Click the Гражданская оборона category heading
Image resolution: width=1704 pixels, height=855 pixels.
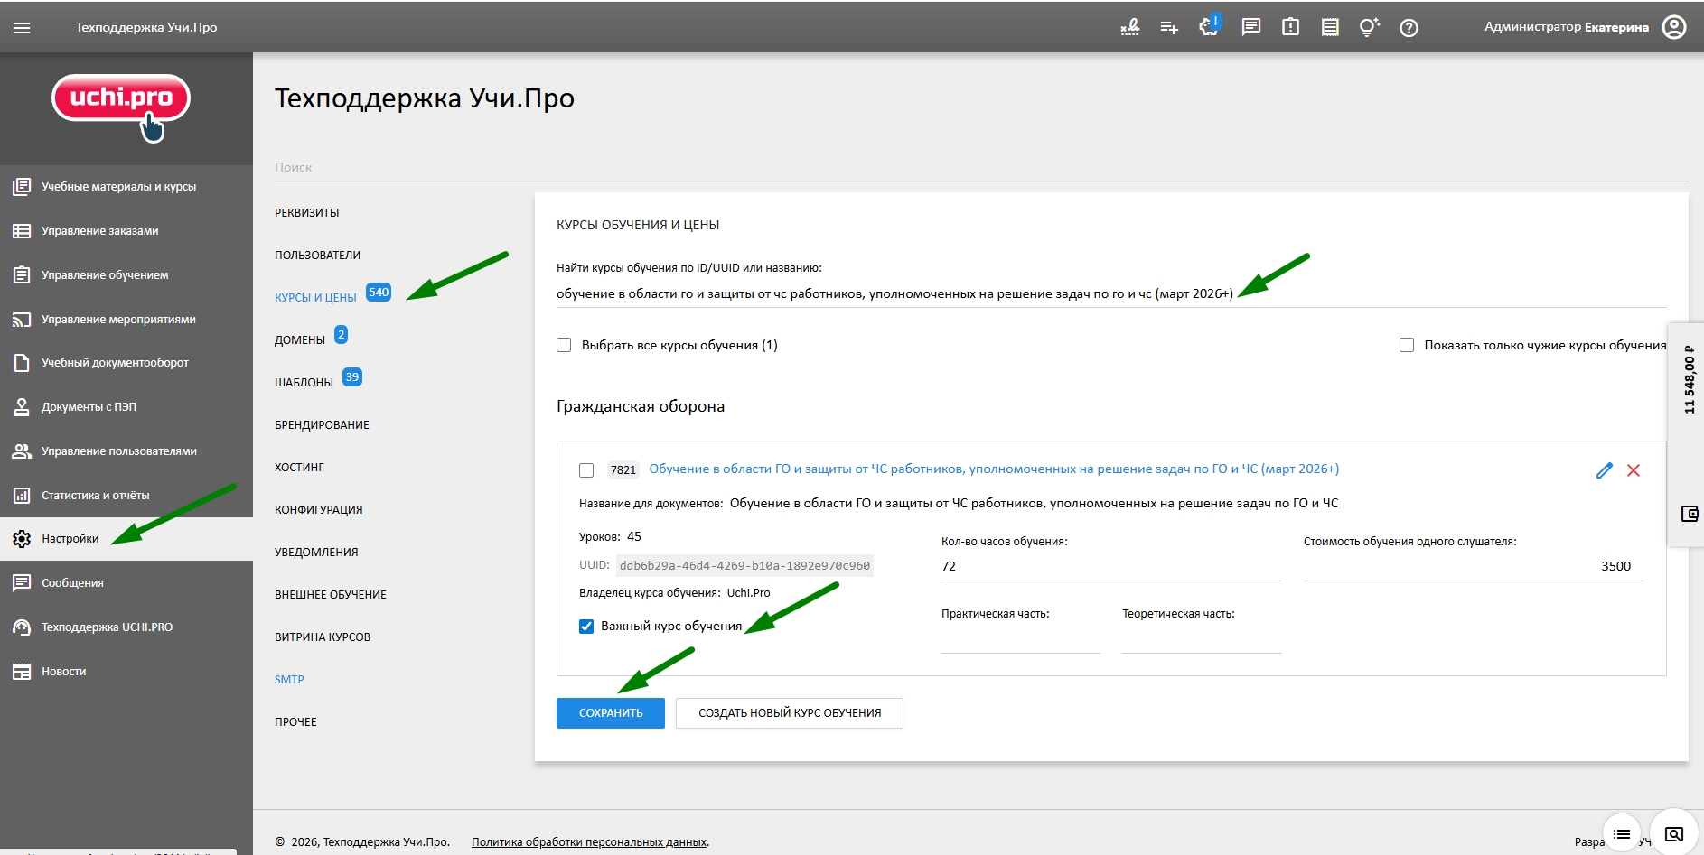pos(641,407)
